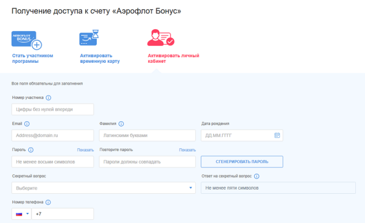Open info icon next to Email label

(x=27, y=124)
